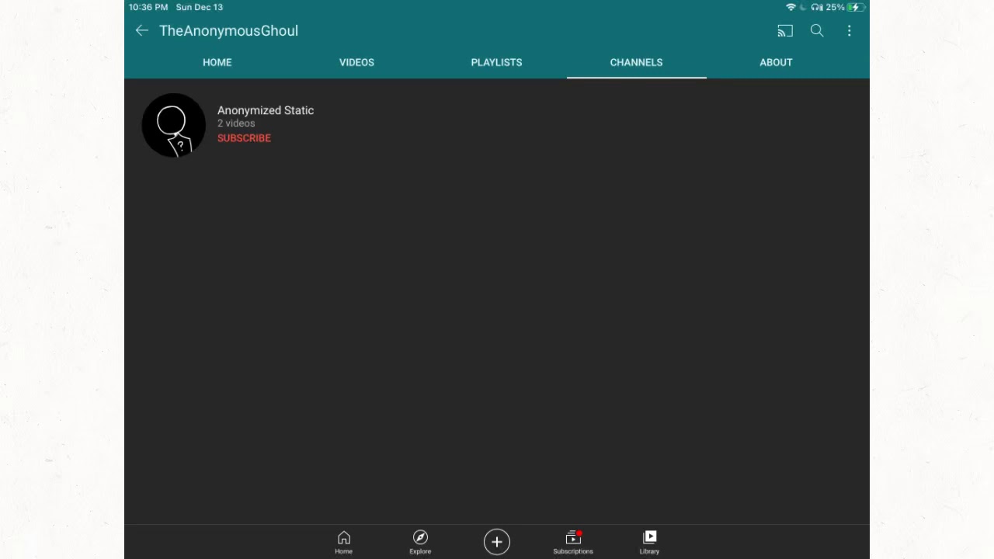994x559 pixels.
Task: Open Subscriptions in the bottom navigation
Action: 573,542
